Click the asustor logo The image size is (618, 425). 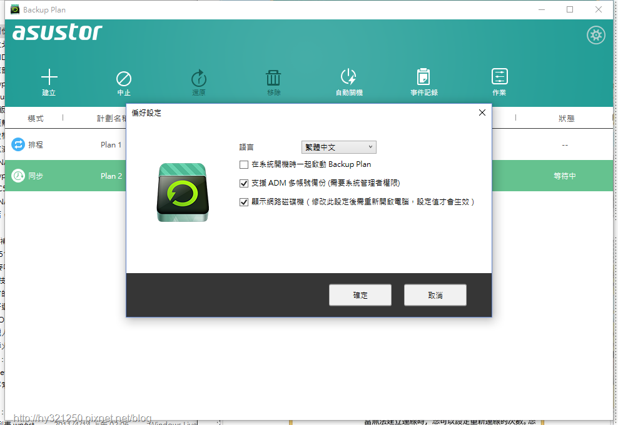point(58,32)
